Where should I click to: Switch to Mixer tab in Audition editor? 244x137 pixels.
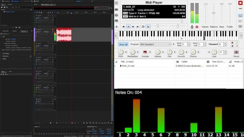tap(36, 5)
